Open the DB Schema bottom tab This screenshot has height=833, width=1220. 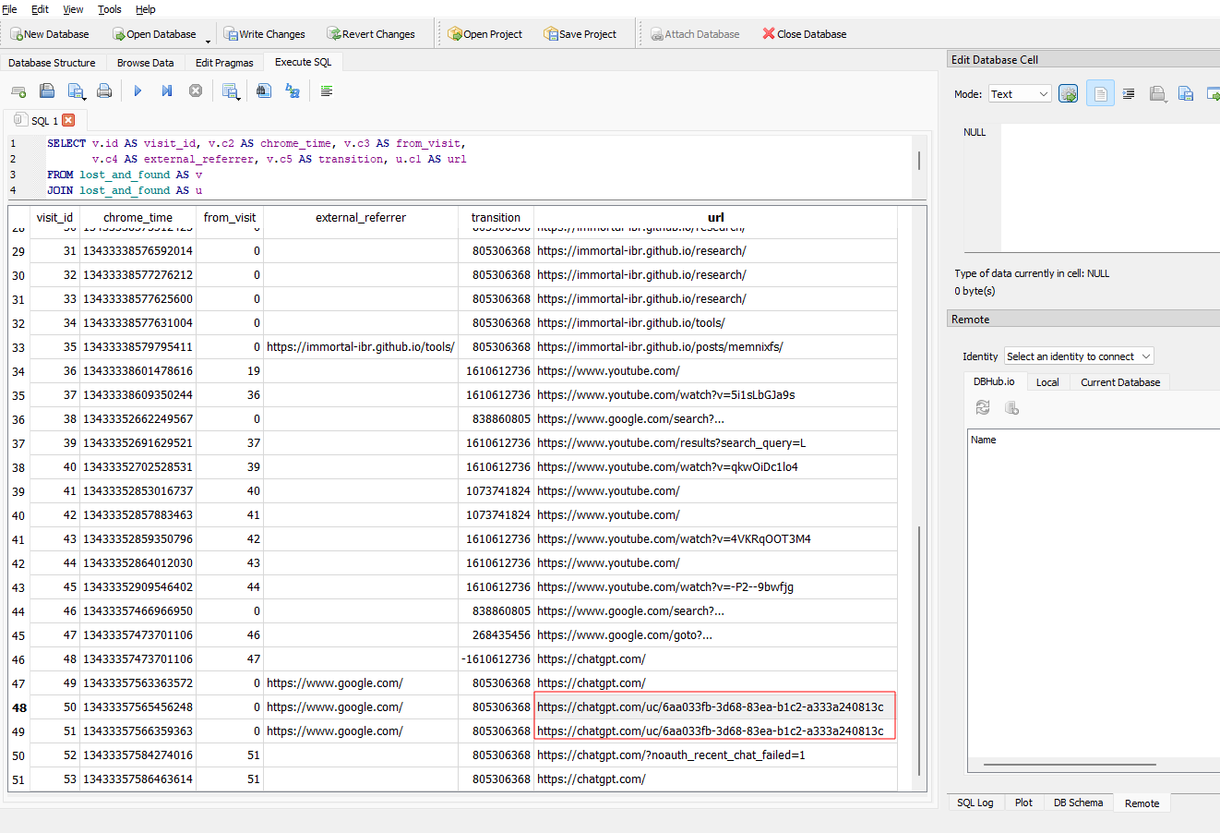point(1078,803)
